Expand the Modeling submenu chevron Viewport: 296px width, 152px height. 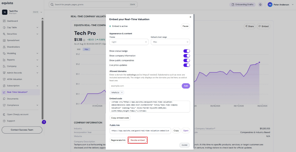(37, 53)
